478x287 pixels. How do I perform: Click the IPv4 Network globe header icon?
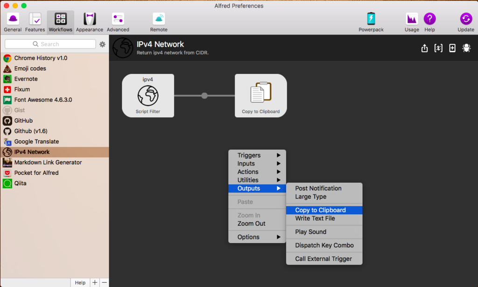click(123, 48)
